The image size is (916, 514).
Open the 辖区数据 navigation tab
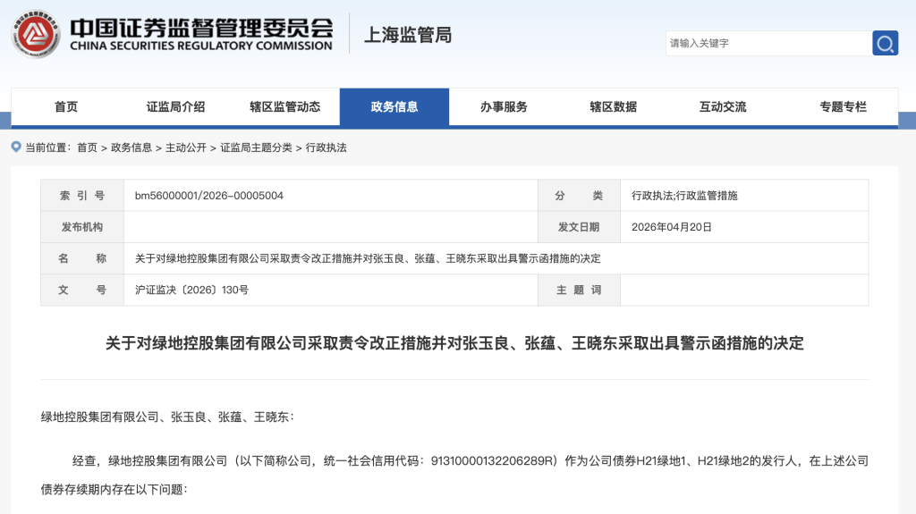pyautogui.click(x=614, y=107)
